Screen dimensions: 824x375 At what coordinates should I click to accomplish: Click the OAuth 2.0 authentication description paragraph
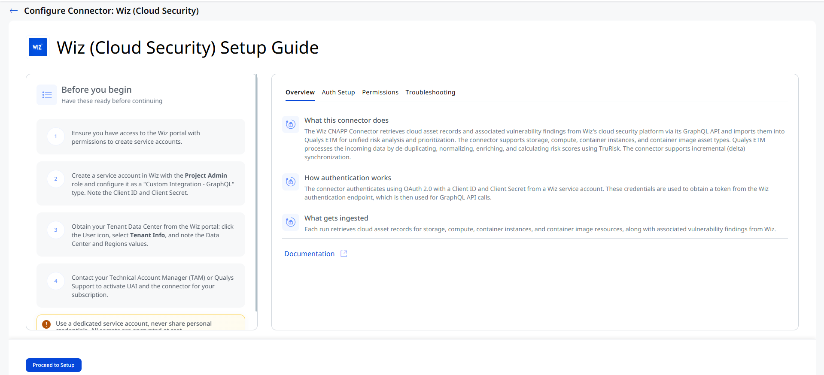pos(536,193)
